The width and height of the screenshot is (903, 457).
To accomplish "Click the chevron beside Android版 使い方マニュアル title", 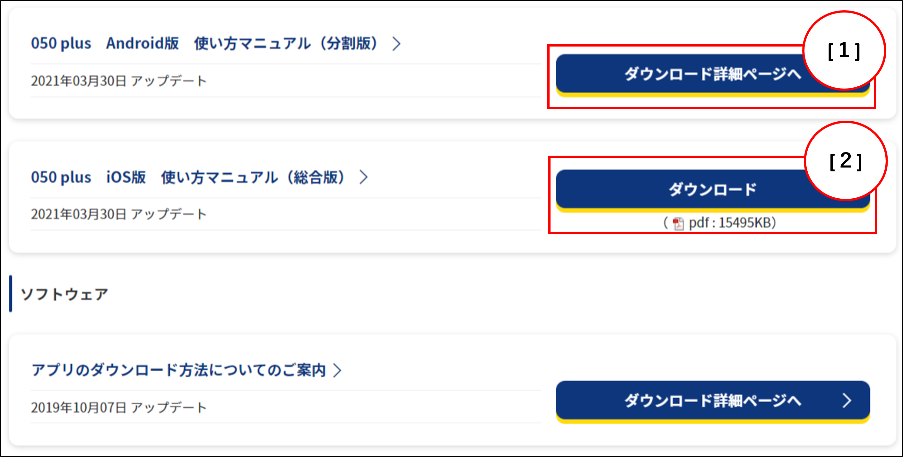I will click(x=396, y=44).
